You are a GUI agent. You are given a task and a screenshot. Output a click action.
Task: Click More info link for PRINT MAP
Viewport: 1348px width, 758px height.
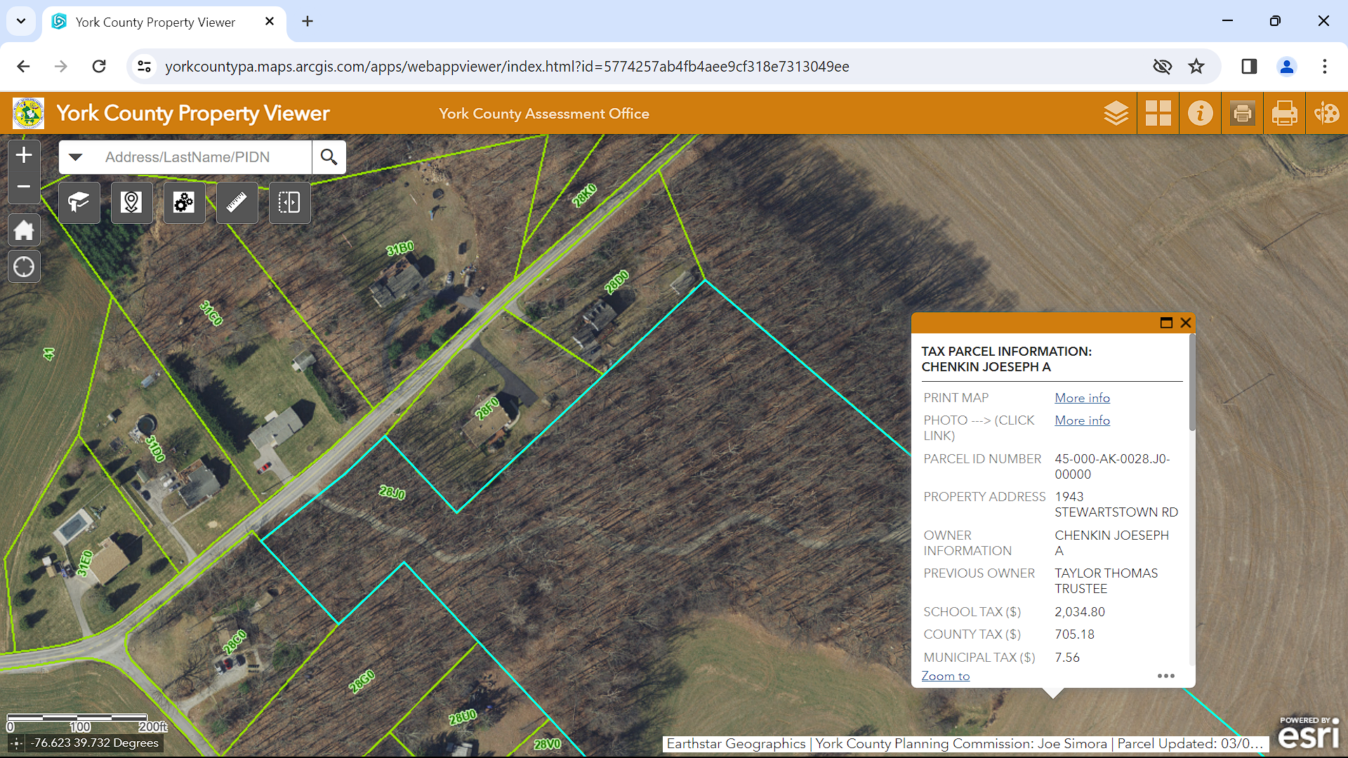(1082, 398)
